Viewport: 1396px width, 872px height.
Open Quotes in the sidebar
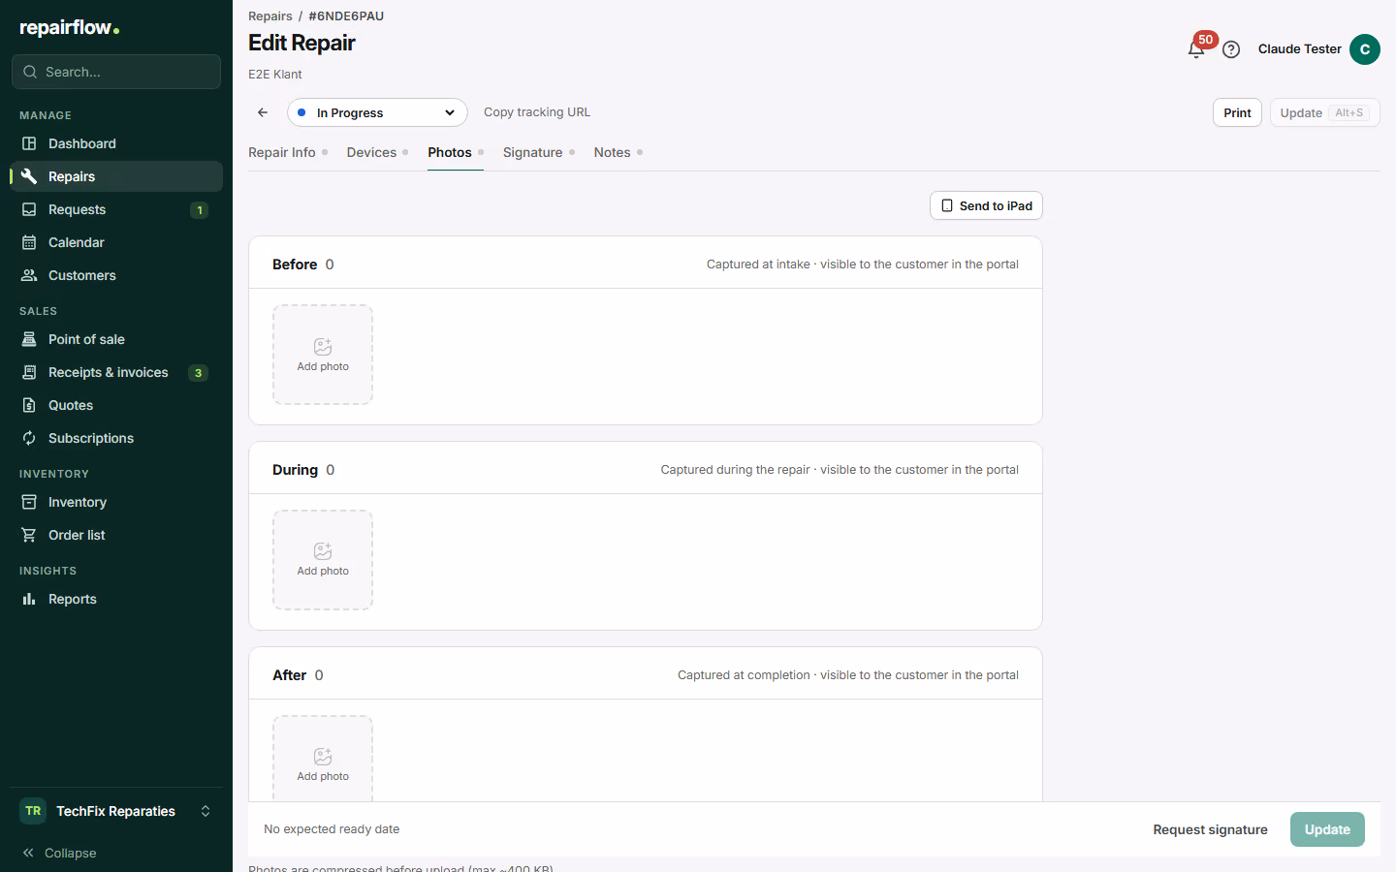click(116, 405)
